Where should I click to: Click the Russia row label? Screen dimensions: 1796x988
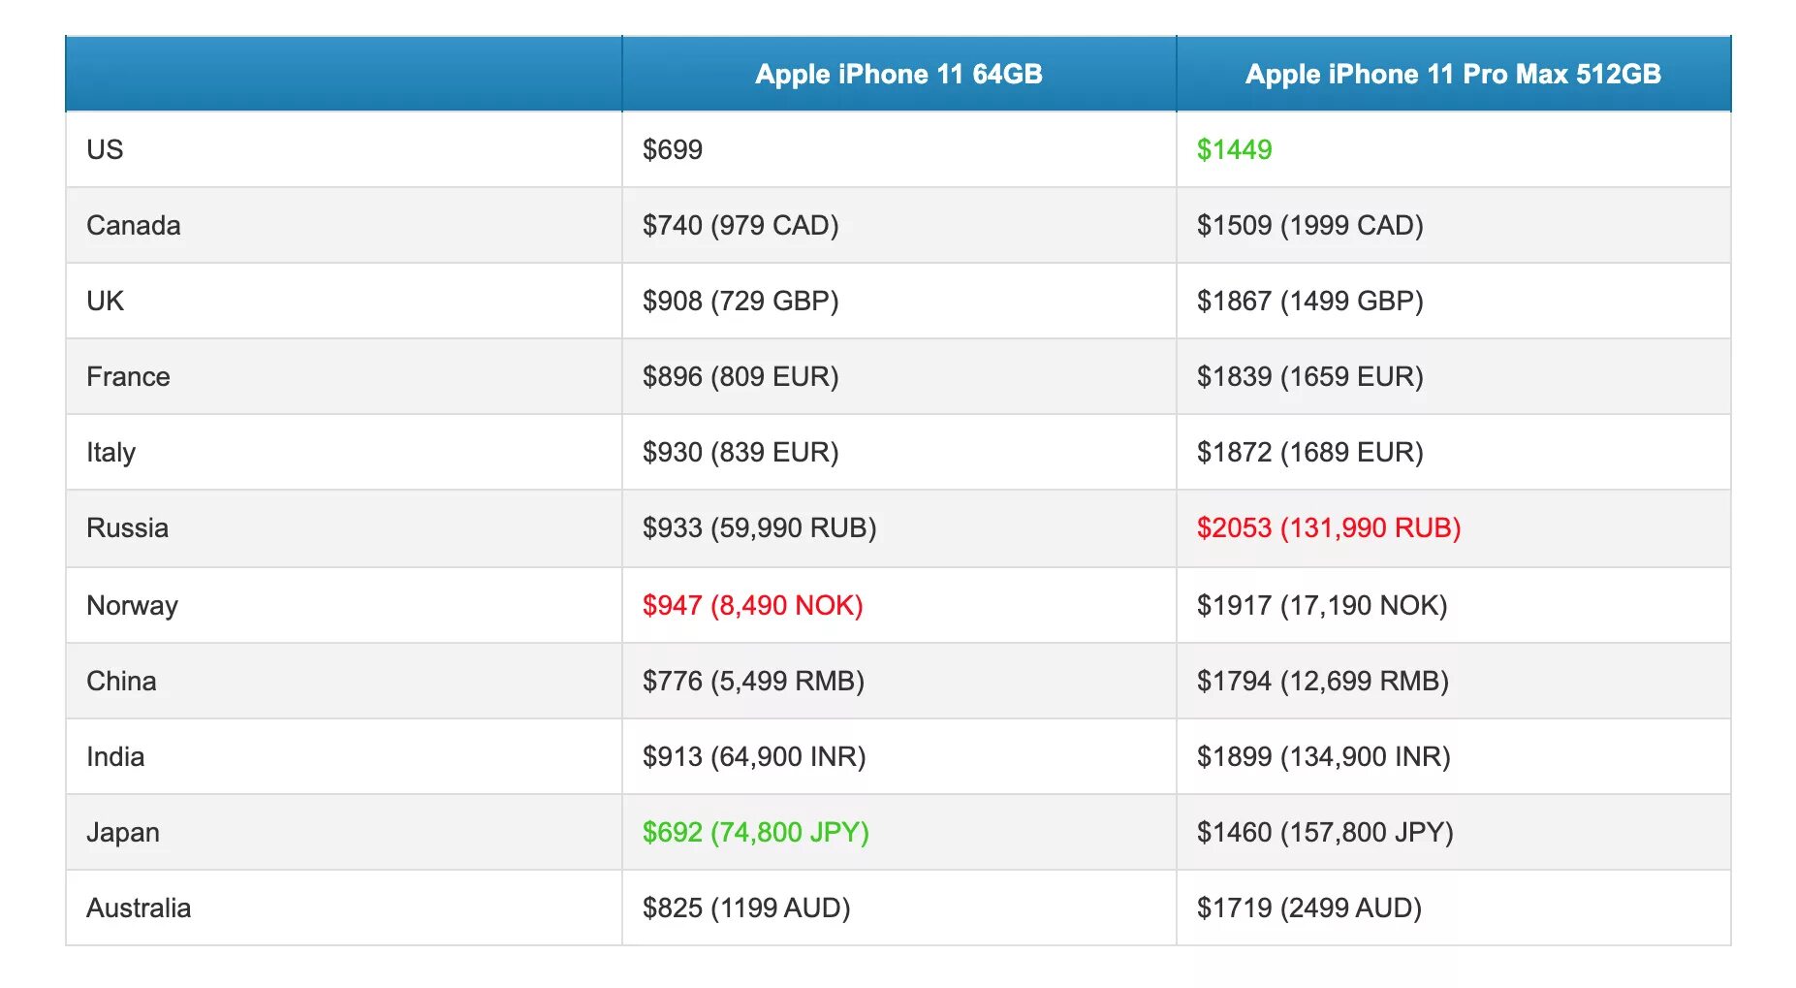pos(127,528)
